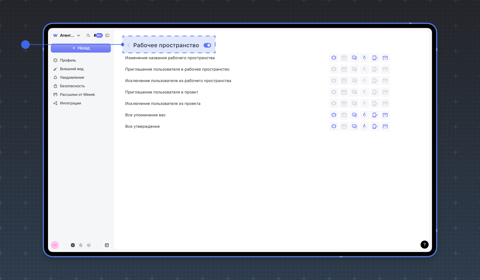Disable bell notification for Все упоминания вас

(334, 115)
